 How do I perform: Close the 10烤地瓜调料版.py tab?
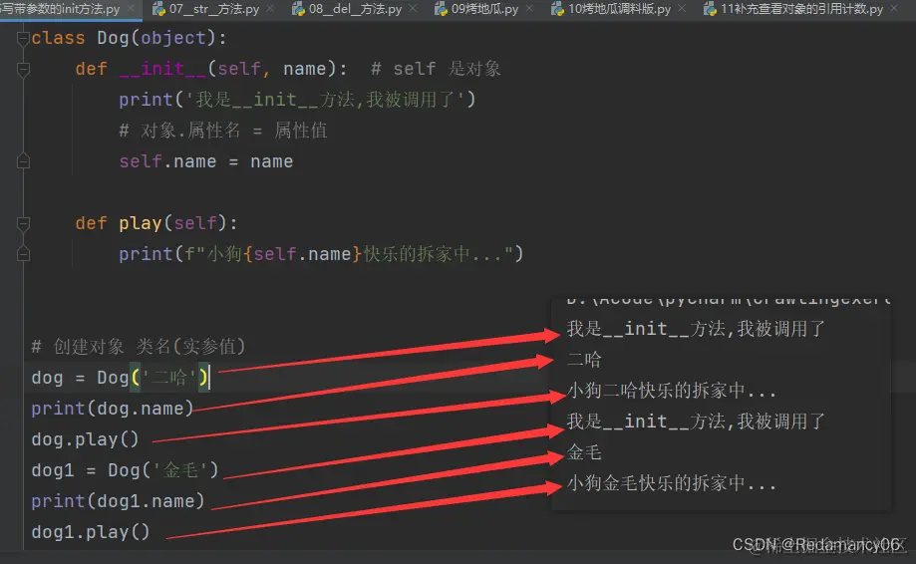tap(682, 9)
